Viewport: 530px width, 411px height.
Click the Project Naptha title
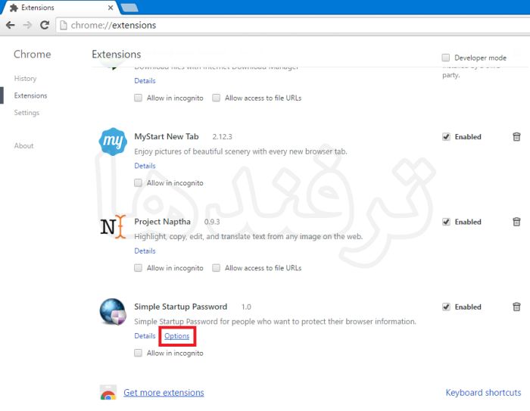(x=162, y=222)
